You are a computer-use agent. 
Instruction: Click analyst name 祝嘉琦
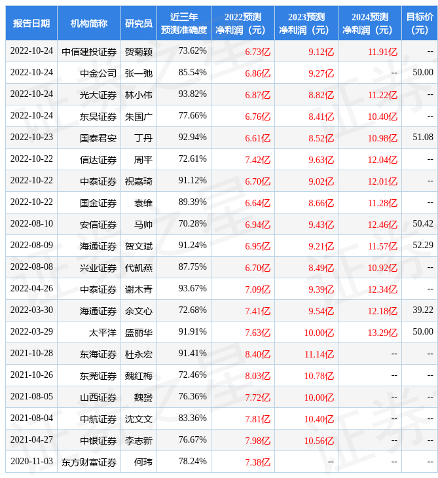click(139, 181)
